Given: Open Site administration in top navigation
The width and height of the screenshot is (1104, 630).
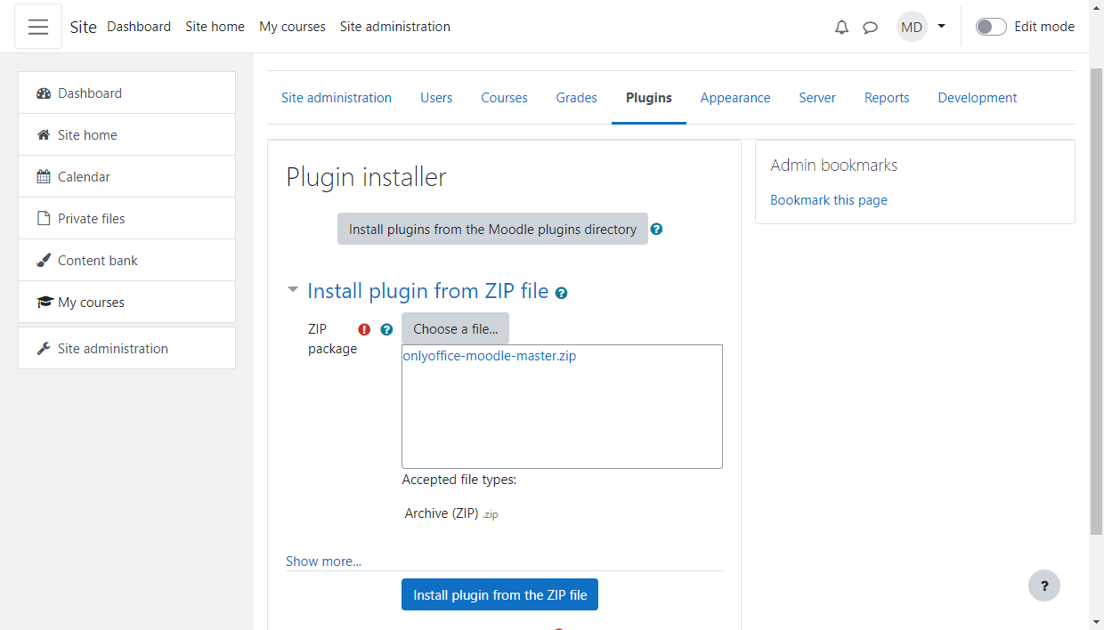Looking at the screenshot, I should [x=395, y=27].
